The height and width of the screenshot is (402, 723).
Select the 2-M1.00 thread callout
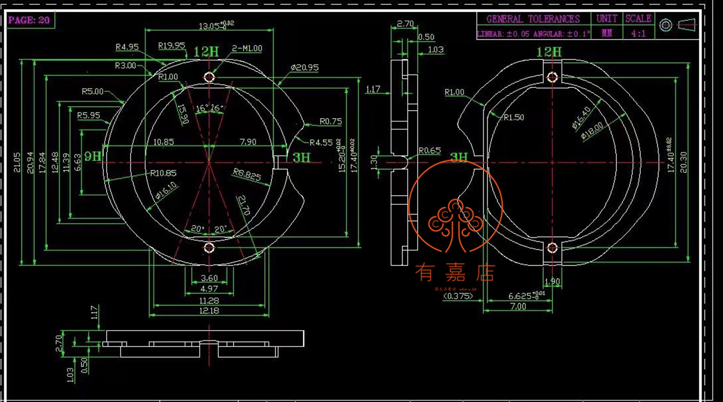247,48
